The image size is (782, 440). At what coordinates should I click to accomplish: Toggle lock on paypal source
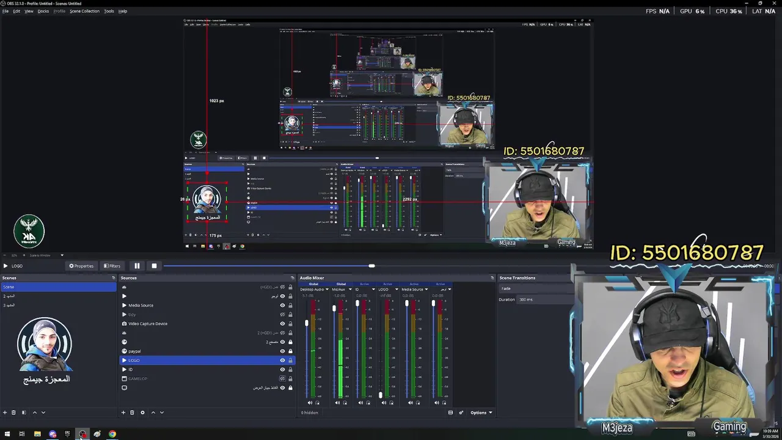tap(290, 351)
